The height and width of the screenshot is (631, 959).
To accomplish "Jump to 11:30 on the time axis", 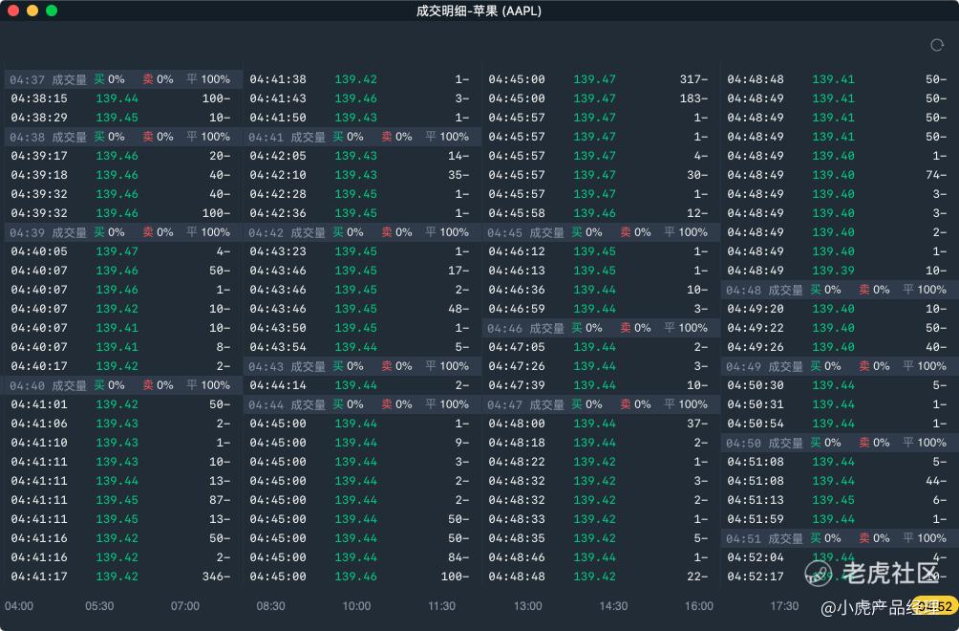I will (441, 606).
